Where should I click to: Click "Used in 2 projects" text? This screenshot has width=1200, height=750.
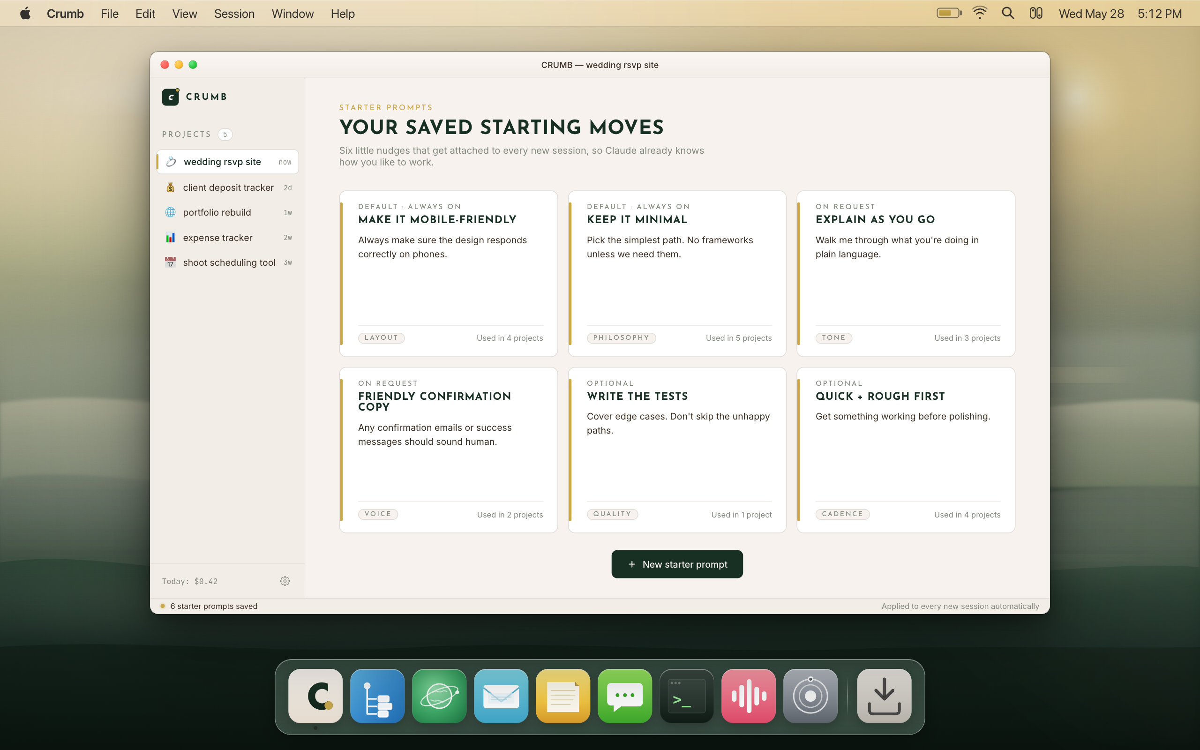pyautogui.click(x=510, y=514)
